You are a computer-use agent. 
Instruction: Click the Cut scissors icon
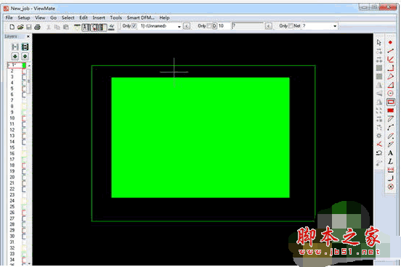point(49,27)
